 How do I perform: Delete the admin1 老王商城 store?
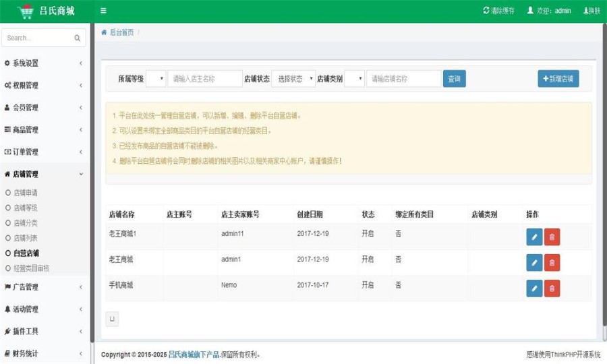tap(552, 263)
